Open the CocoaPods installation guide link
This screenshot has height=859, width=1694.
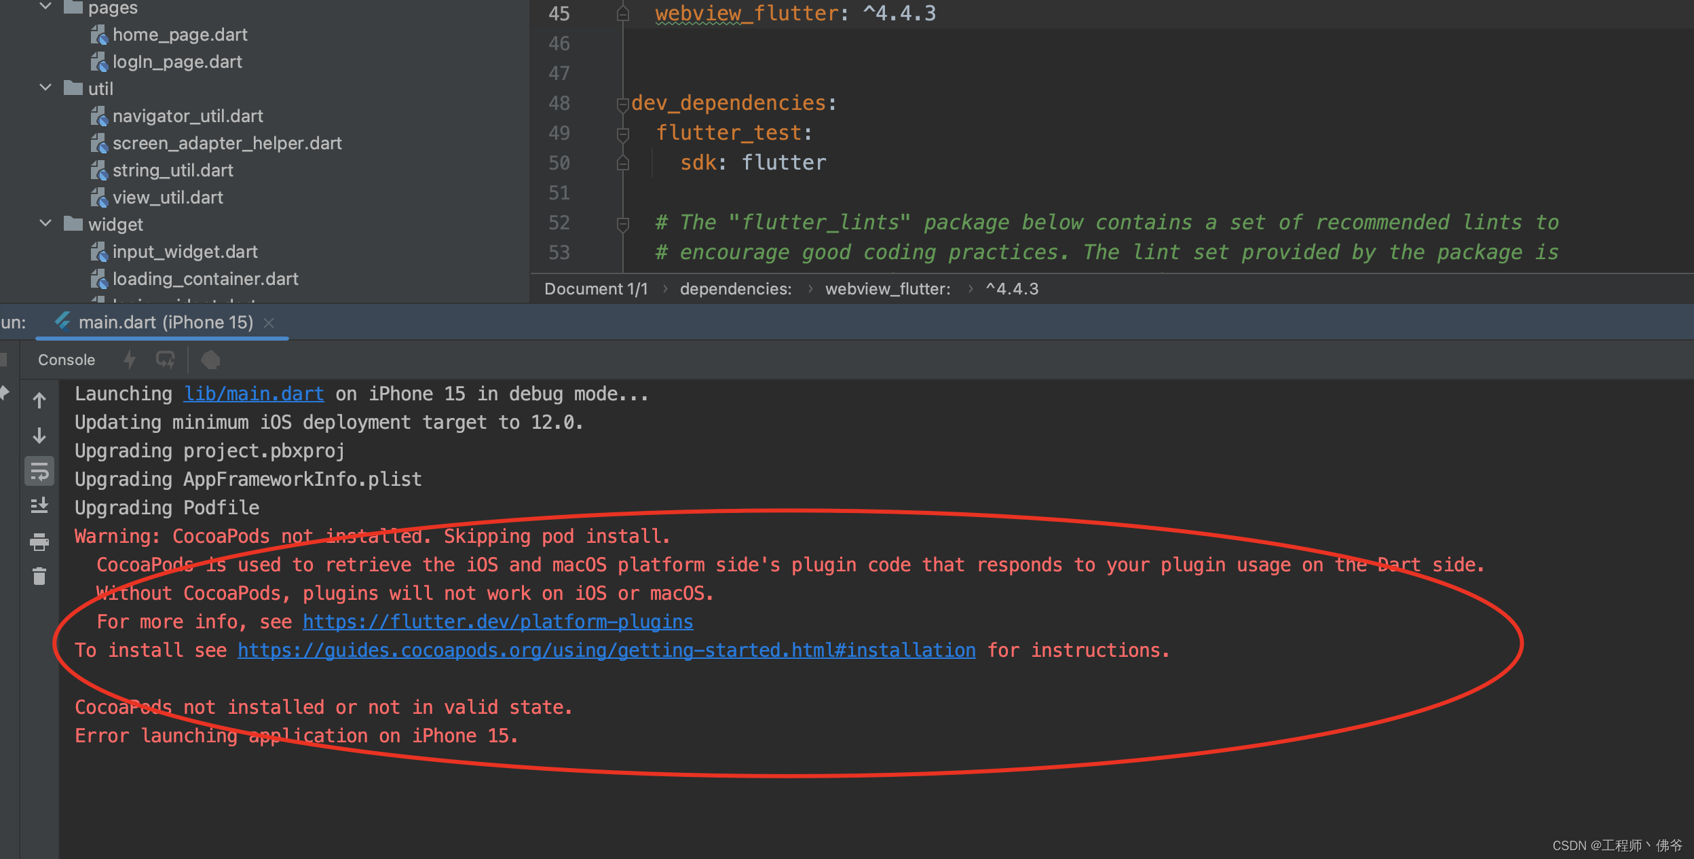pos(606,649)
